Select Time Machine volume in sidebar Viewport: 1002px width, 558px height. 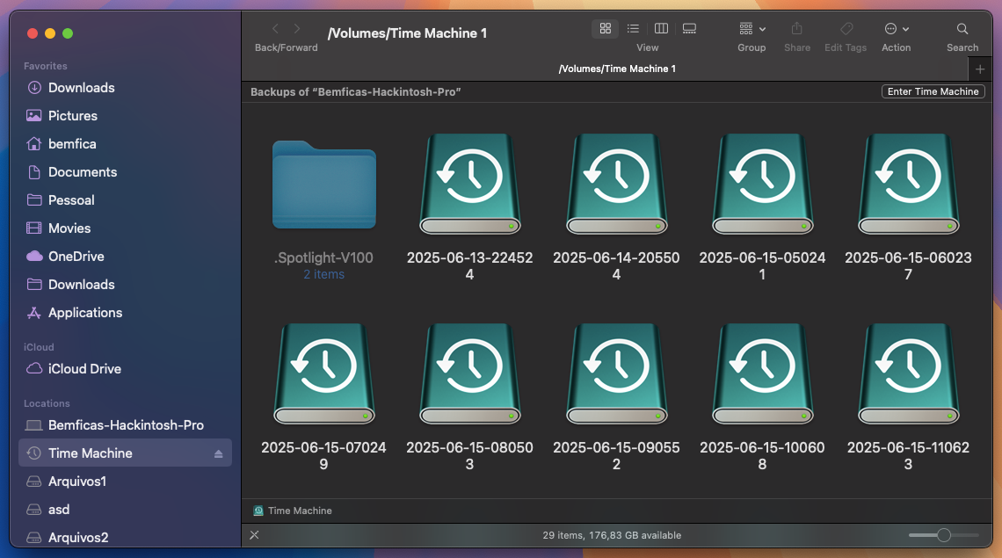(x=125, y=453)
